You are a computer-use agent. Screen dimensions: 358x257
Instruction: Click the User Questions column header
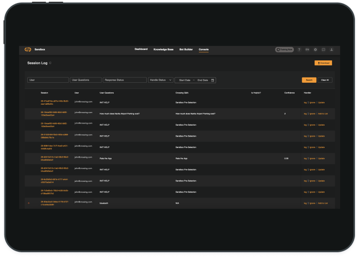pos(107,93)
